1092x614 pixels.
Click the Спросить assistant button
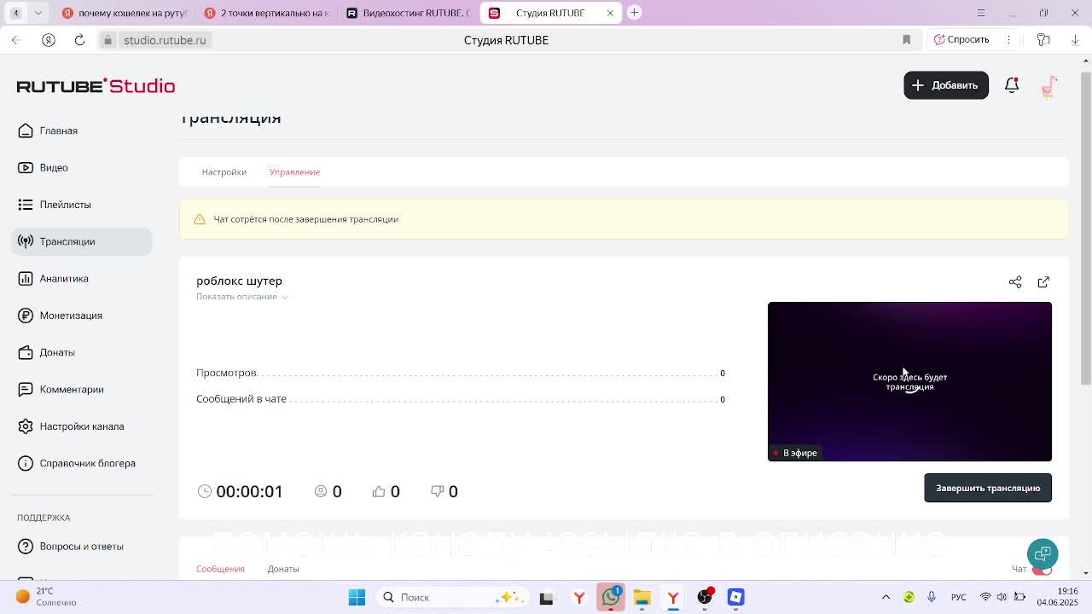click(x=961, y=40)
